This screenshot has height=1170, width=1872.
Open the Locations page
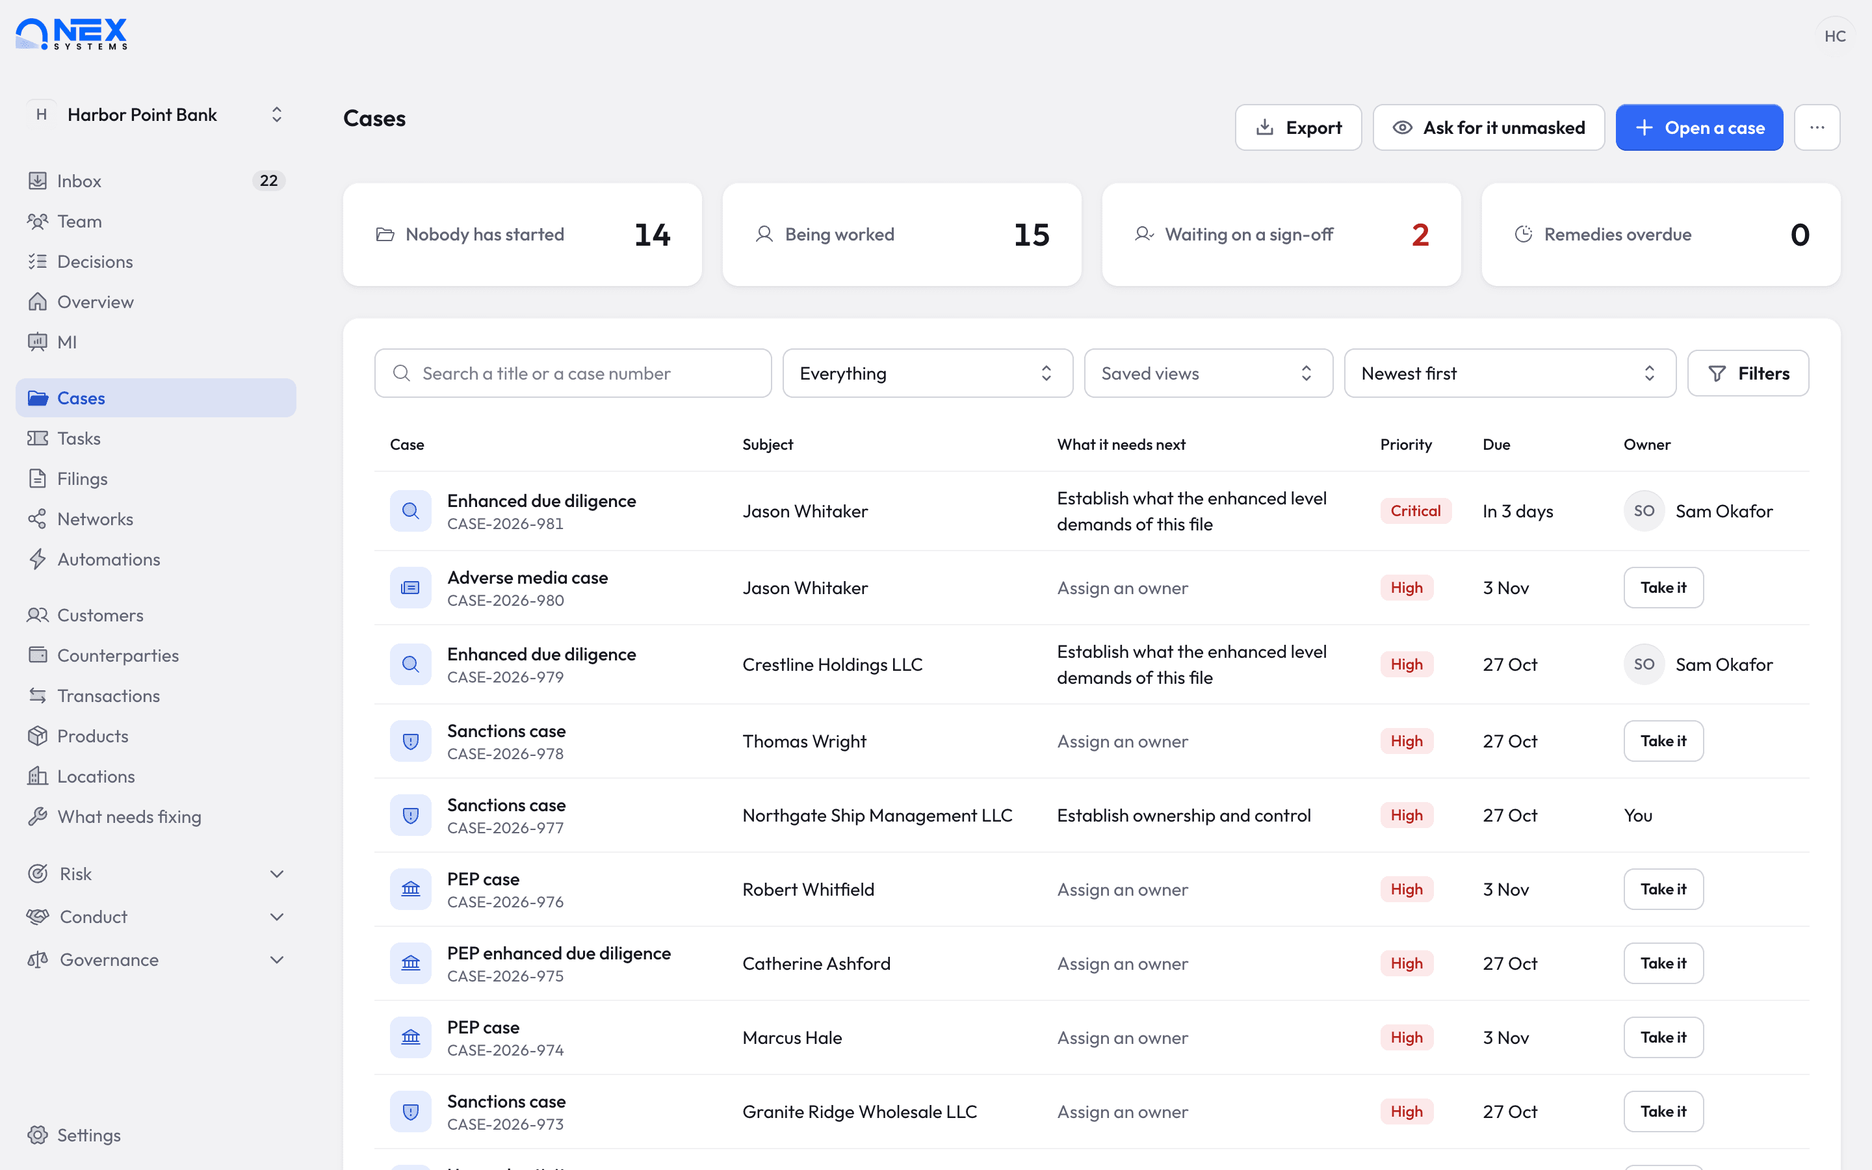[x=155, y=776]
